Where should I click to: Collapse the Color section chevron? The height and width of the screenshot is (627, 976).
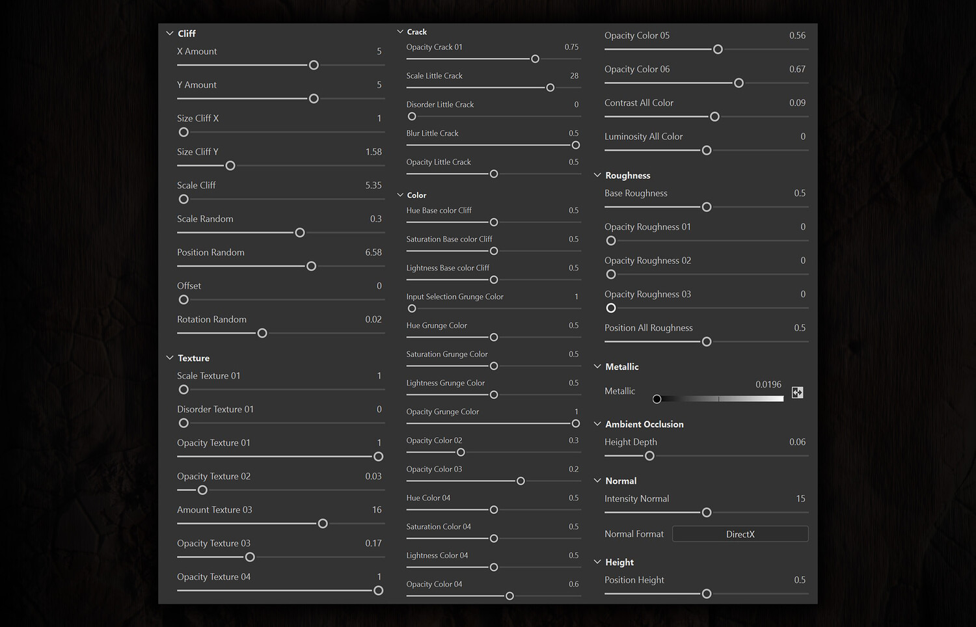400,195
